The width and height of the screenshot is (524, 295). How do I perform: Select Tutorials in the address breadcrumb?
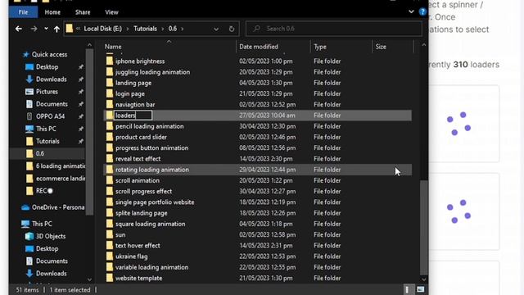[x=145, y=29]
